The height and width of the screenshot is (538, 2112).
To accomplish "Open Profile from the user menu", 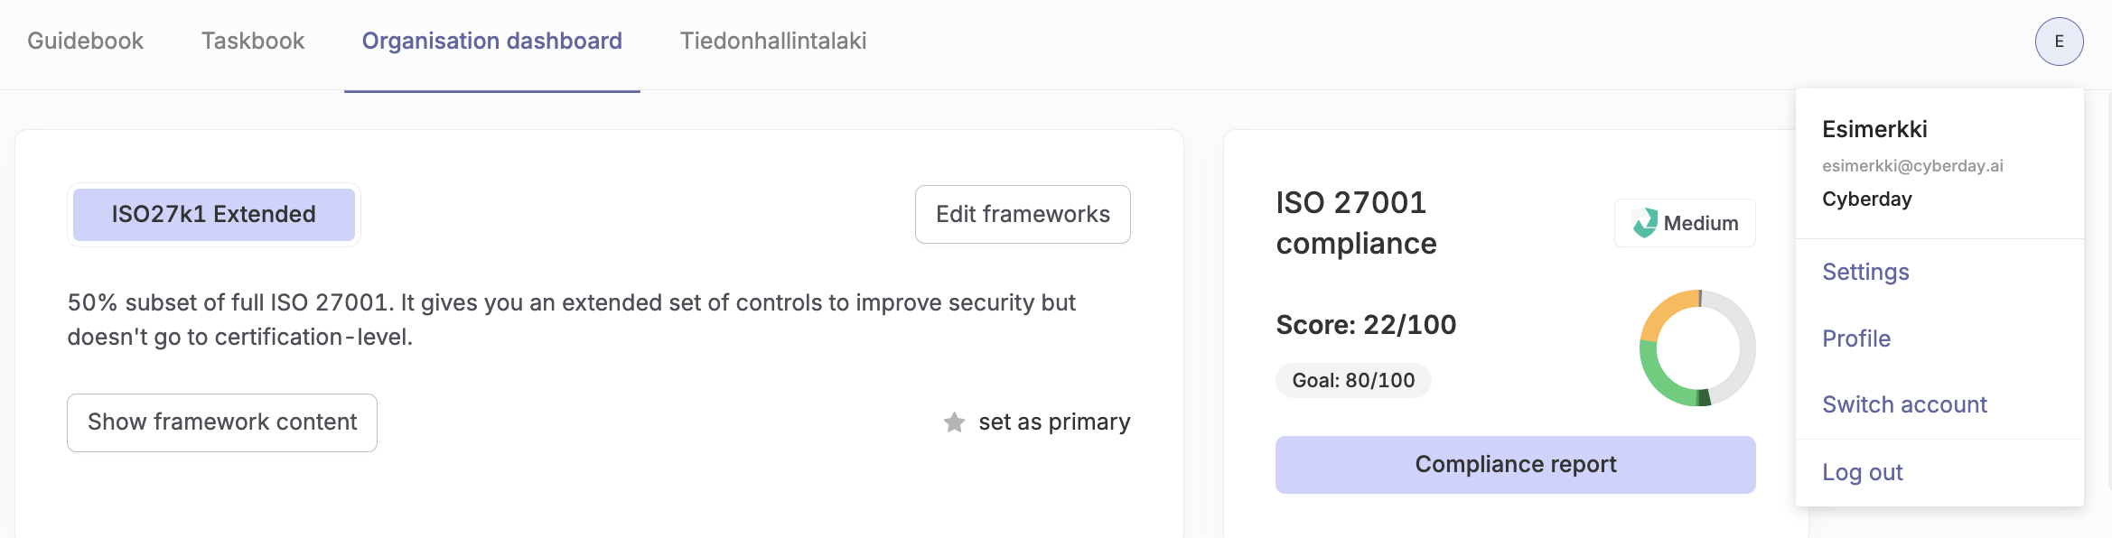I will tap(1856, 339).
